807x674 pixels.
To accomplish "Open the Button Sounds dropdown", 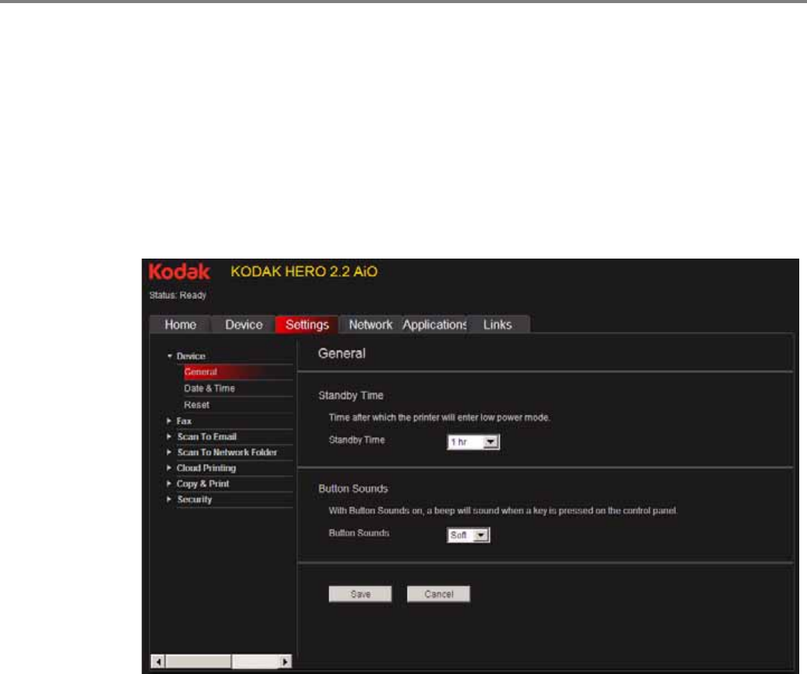I will click(469, 535).
